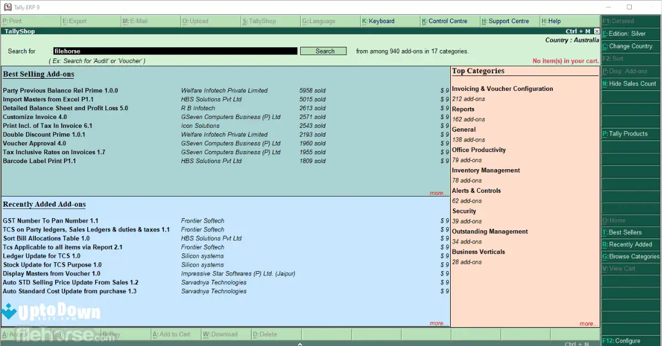Switch to Recently Added listing
The height and width of the screenshot is (346, 662).
pyautogui.click(x=630, y=244)
